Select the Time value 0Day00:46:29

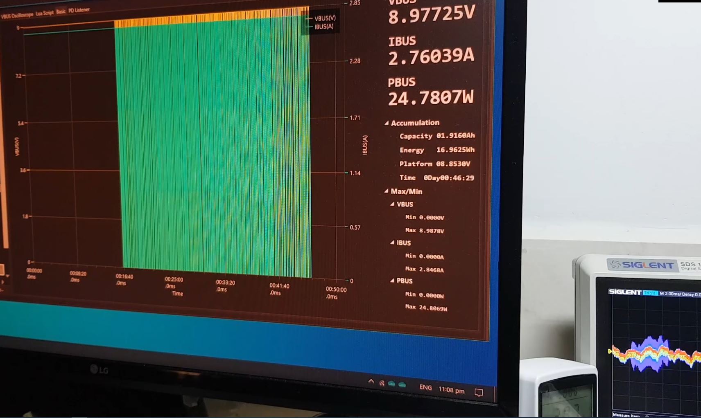tap(449, 178)
